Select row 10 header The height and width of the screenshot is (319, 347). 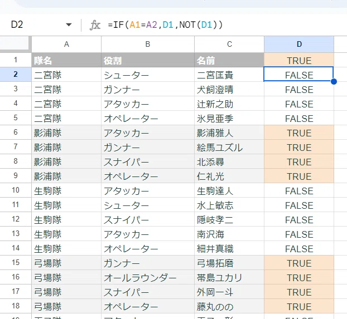[16, 190]
